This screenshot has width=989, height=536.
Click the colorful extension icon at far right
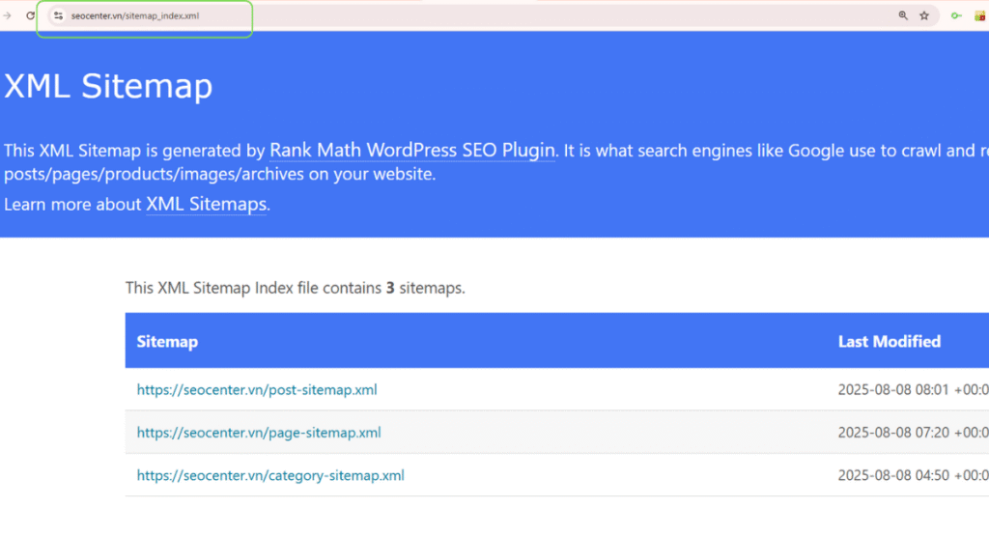click(x=981, y=15)
